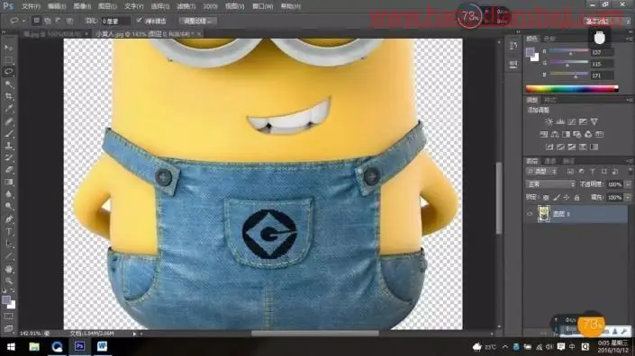Hide layer 图层 0 with the eye icon

[530, 214]
